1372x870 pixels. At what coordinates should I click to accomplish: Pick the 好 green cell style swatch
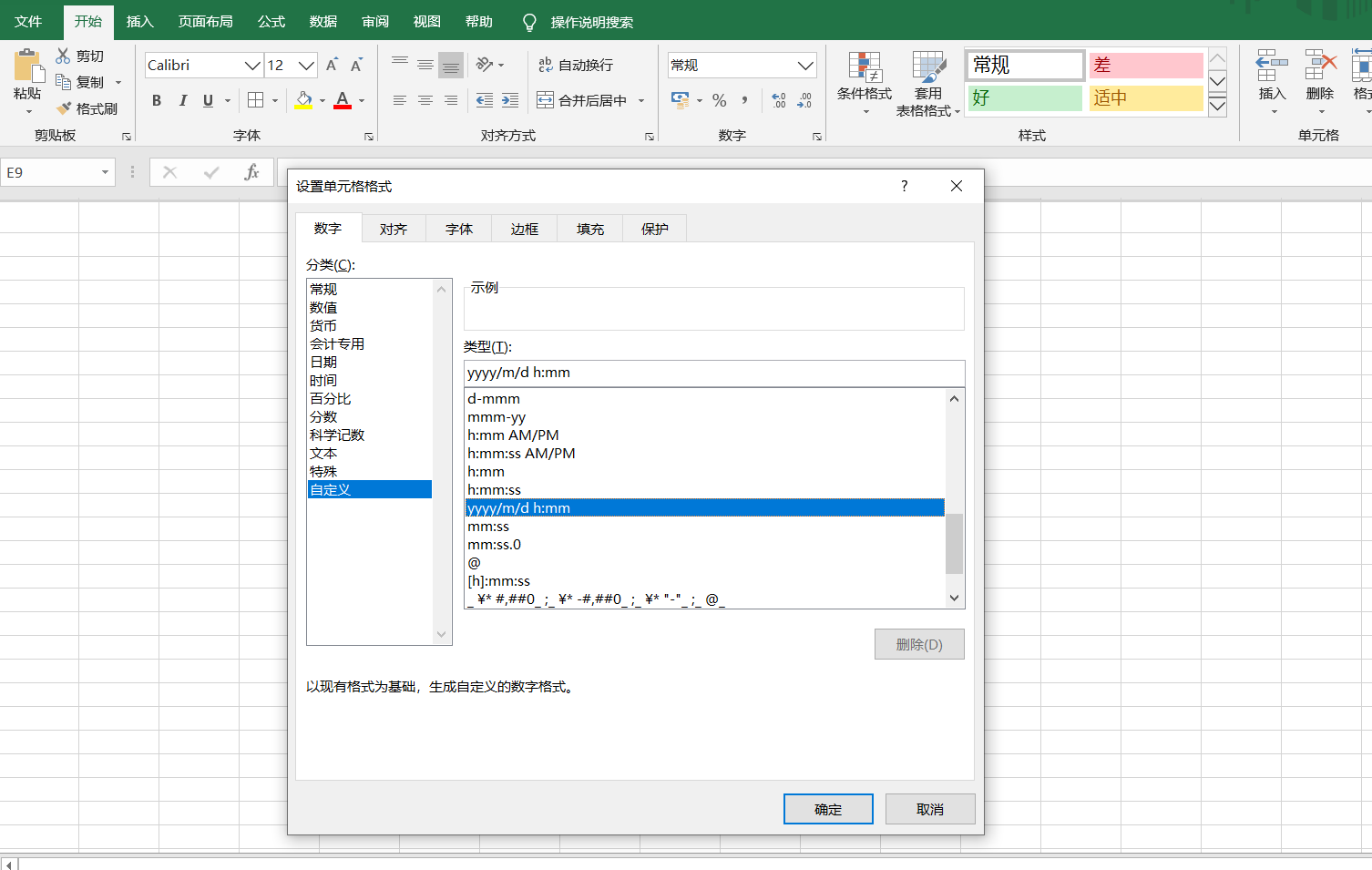click(x=1025, y=97)
